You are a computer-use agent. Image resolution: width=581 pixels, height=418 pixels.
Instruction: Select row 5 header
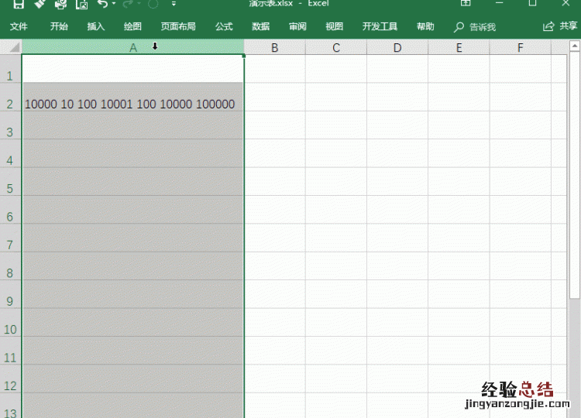click(10, 181)
